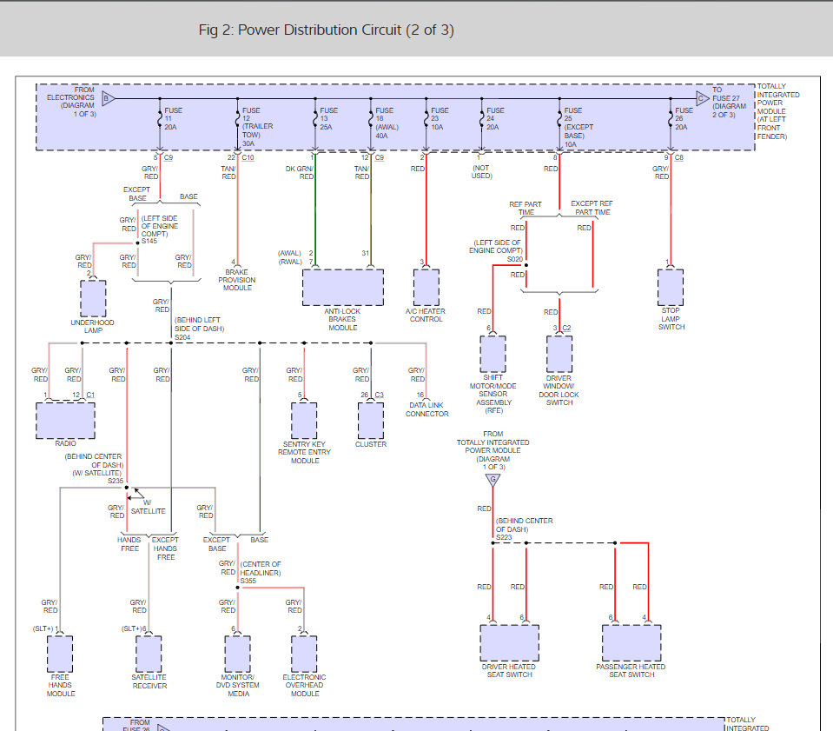Click 'FROM ELECTRONICS (DIAGRAM 1 OF 3)' text
Image resolution: width=833 pixels, height=731 pixels.
(71, 102)
